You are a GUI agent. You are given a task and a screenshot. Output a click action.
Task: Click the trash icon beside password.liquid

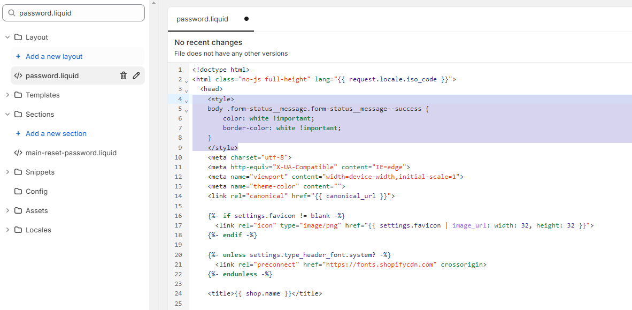point(124,75)
